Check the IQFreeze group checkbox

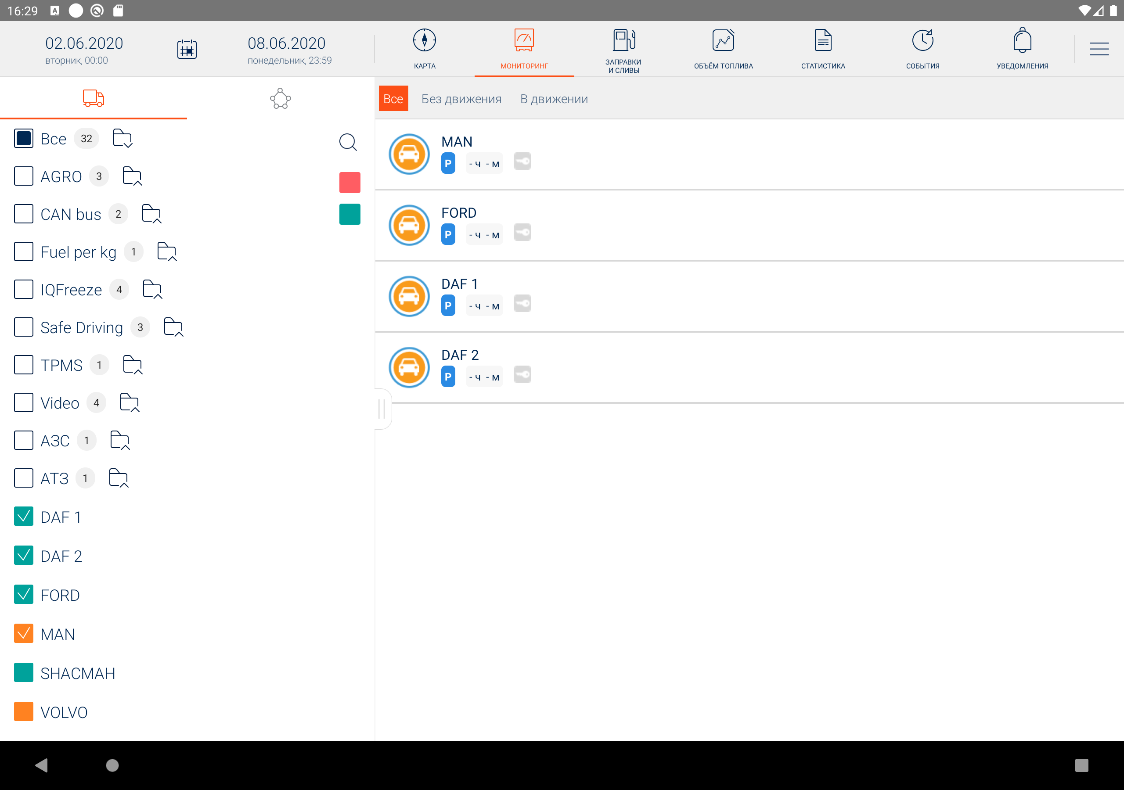pos(24,289)
